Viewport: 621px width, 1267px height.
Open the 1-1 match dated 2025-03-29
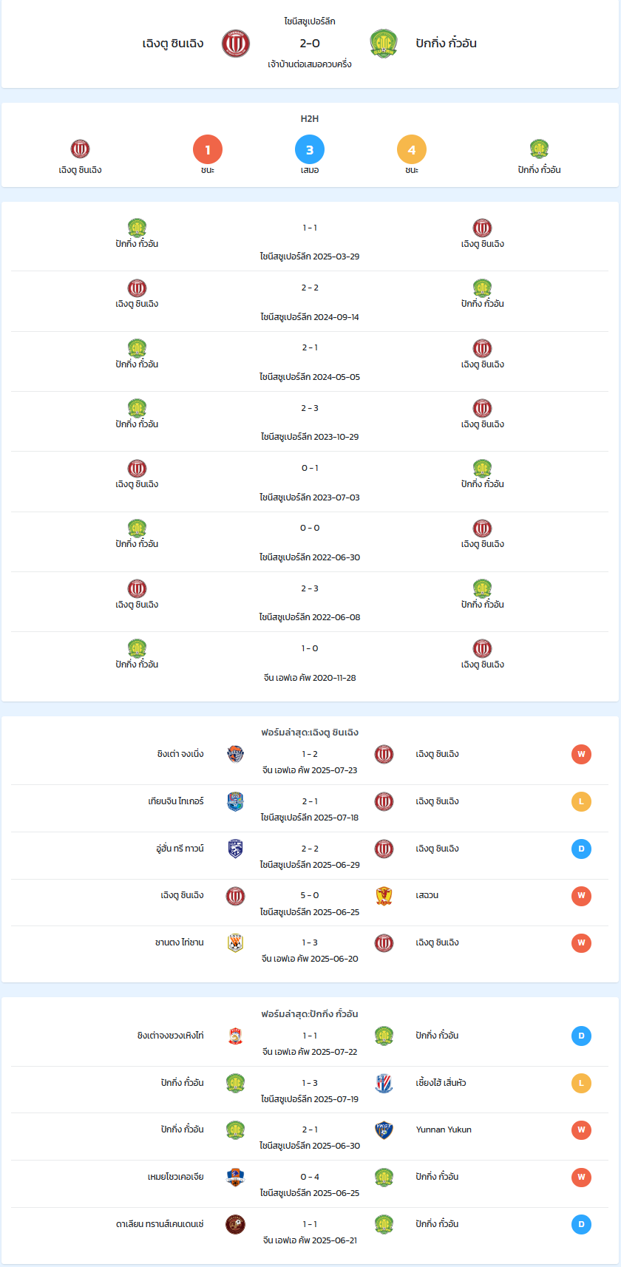pyautogui.click(x=310, y=242)
